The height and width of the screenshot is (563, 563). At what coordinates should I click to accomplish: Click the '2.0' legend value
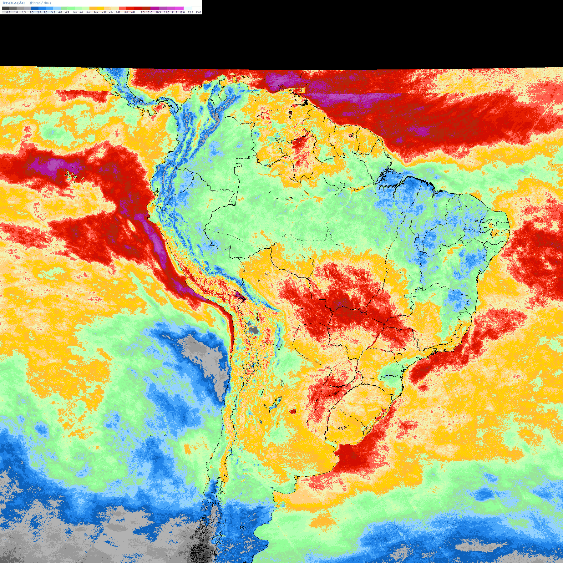pos(32,12)
